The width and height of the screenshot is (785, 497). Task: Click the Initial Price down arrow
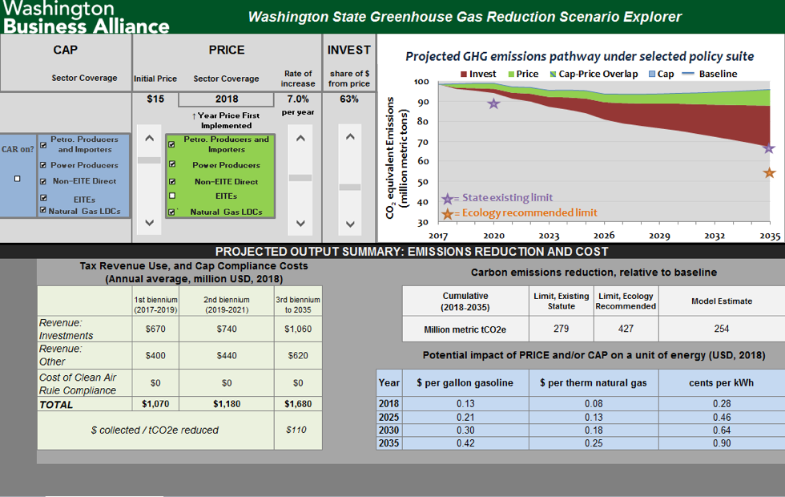click(x=149, y=223)
